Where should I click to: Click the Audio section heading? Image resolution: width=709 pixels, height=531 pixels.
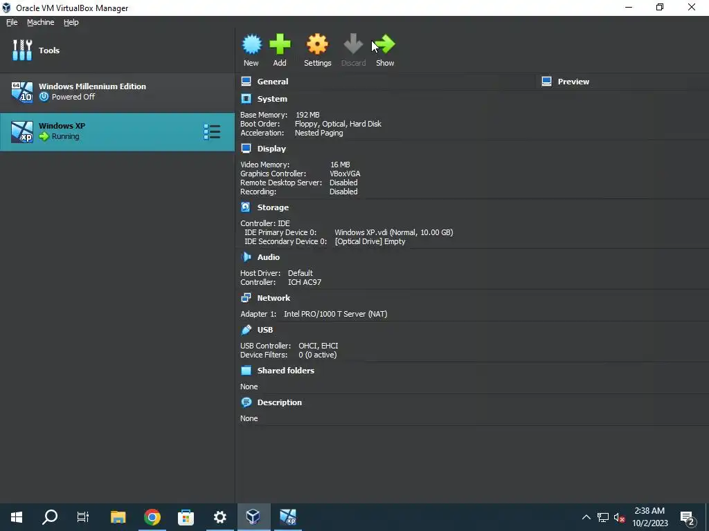(x=269, y=257)
